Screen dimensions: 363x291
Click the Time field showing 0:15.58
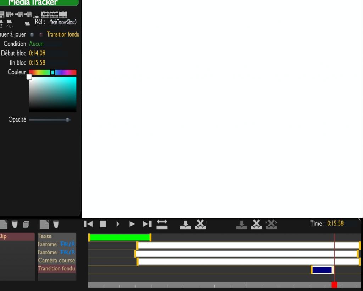tap(335, 223)
